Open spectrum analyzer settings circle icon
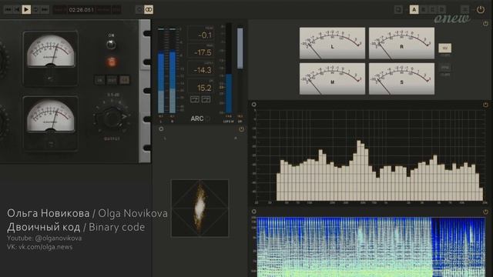The height and width of the screenshot is (277, 493). pos(254,105)
